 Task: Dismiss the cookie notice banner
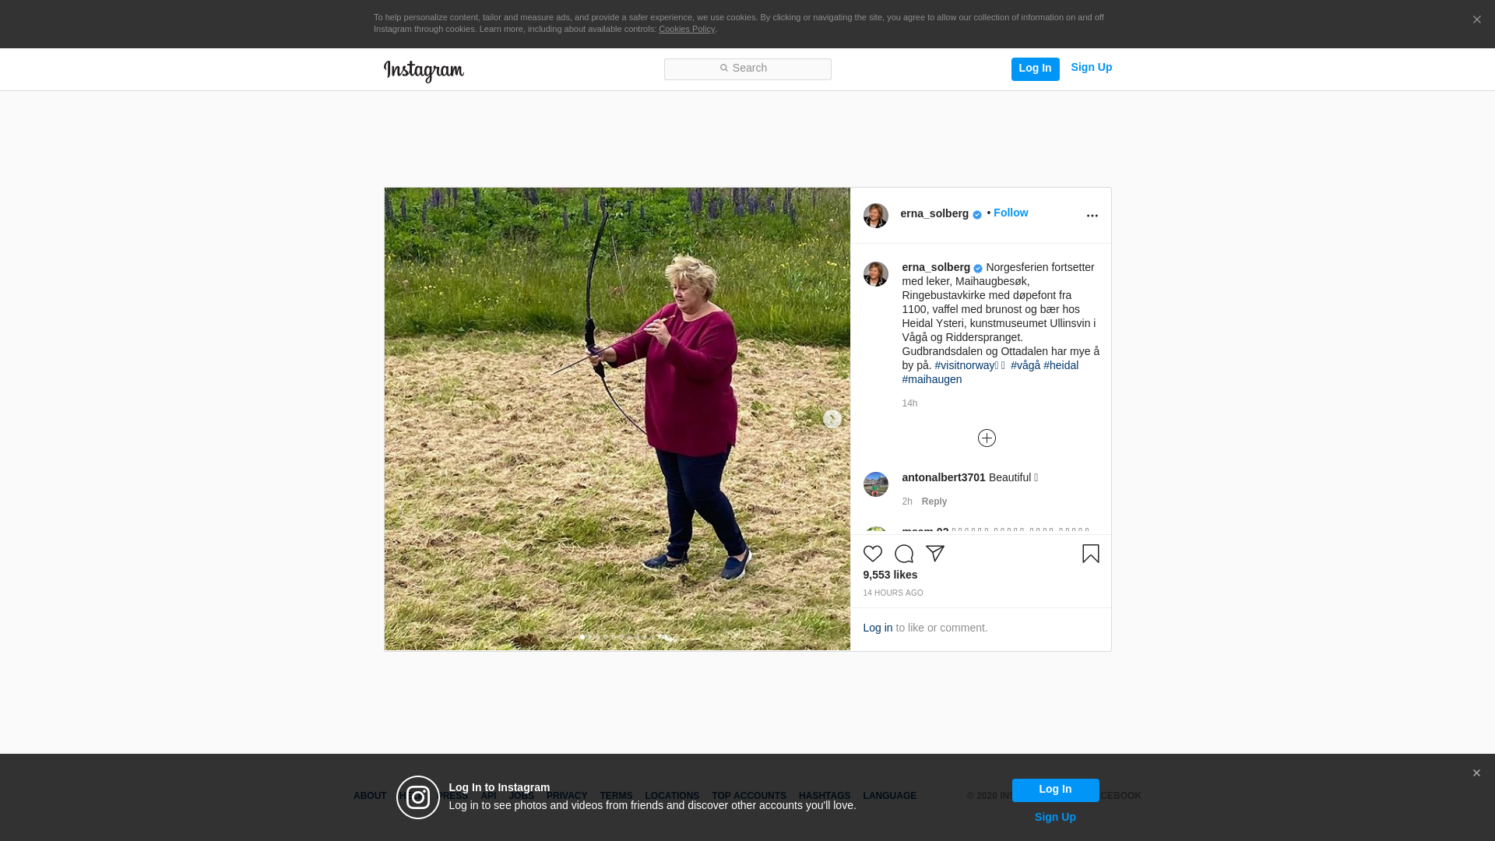tap(1476, 20)
